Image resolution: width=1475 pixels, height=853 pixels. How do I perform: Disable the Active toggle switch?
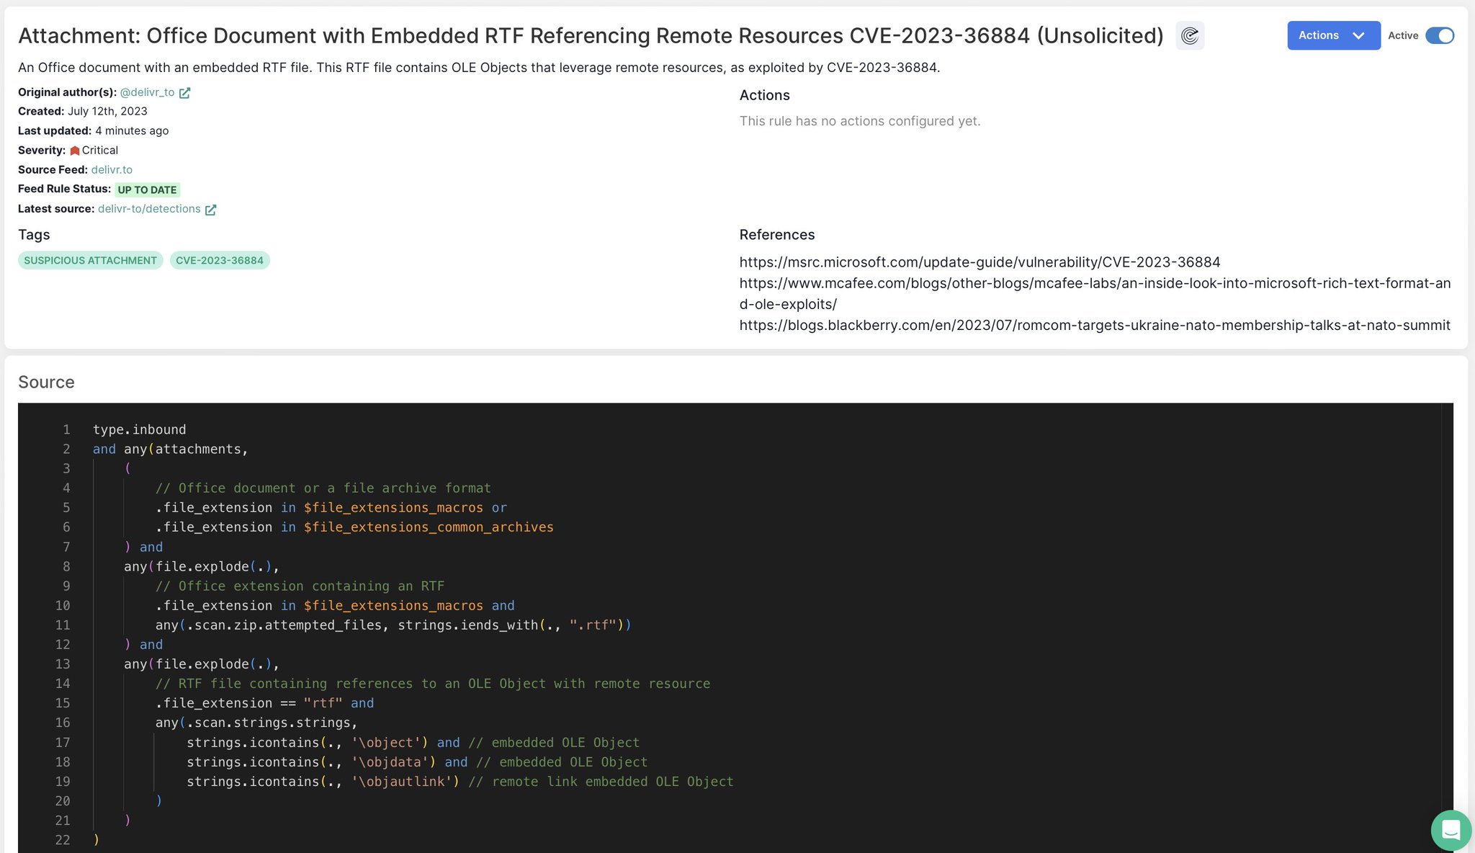coord(1440,35)
